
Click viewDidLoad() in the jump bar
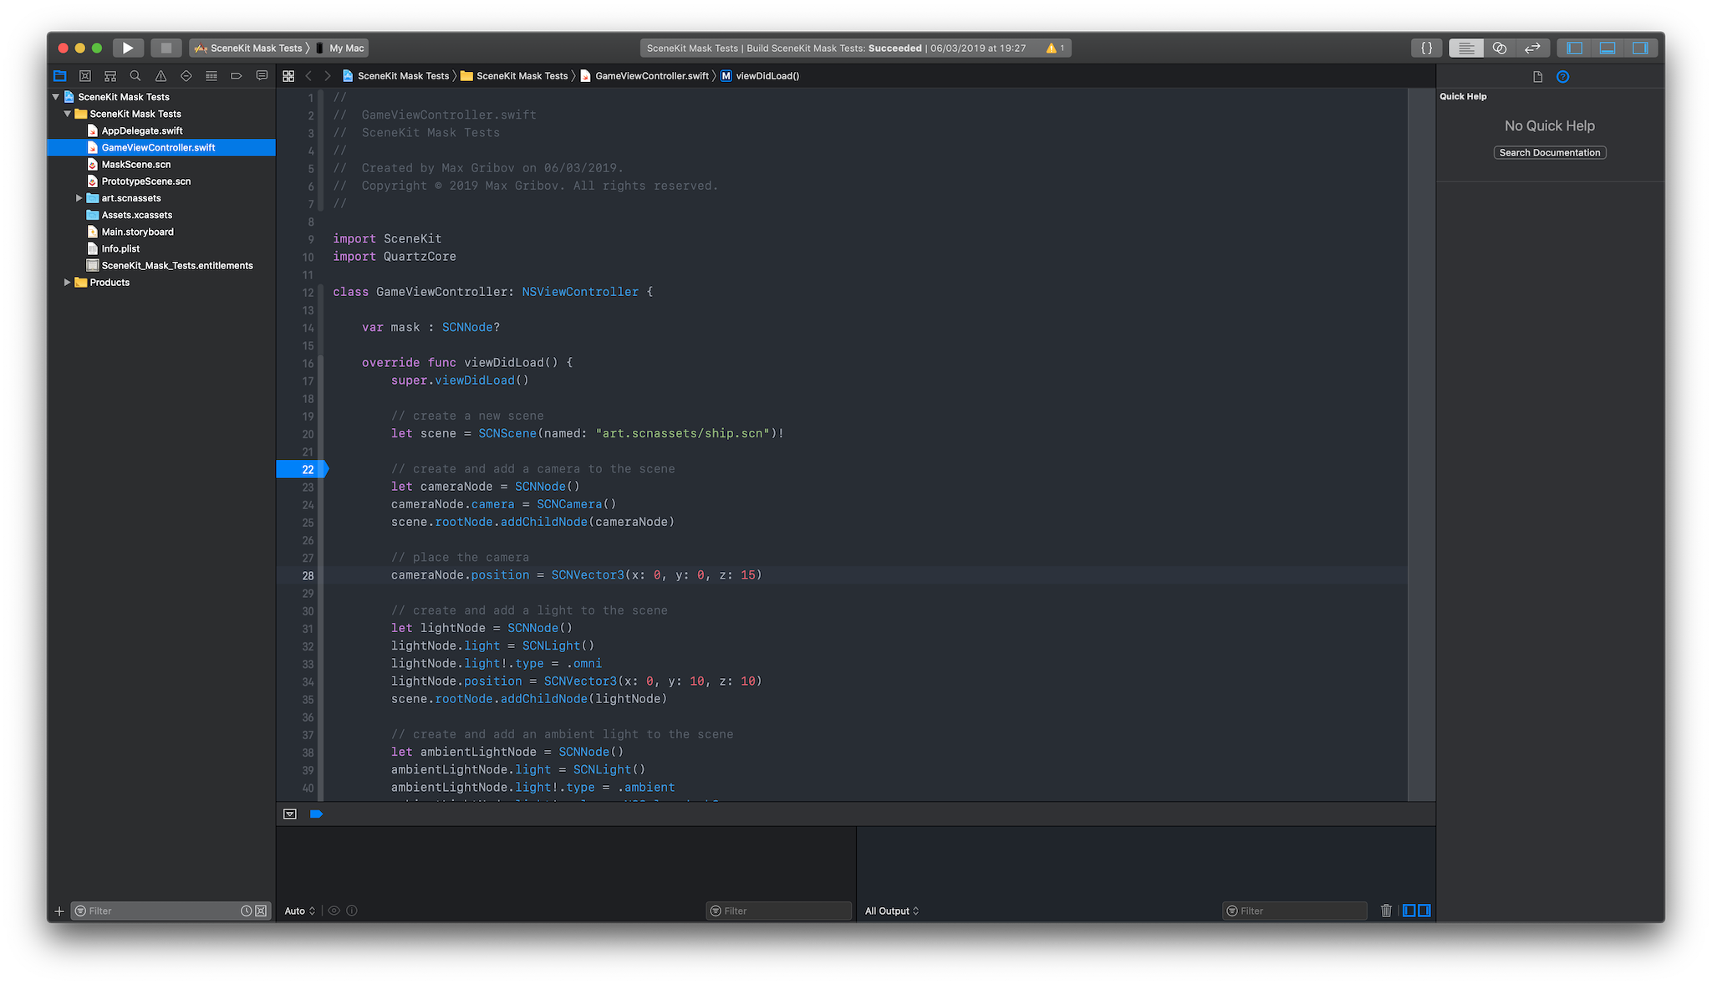coord(767,76)
